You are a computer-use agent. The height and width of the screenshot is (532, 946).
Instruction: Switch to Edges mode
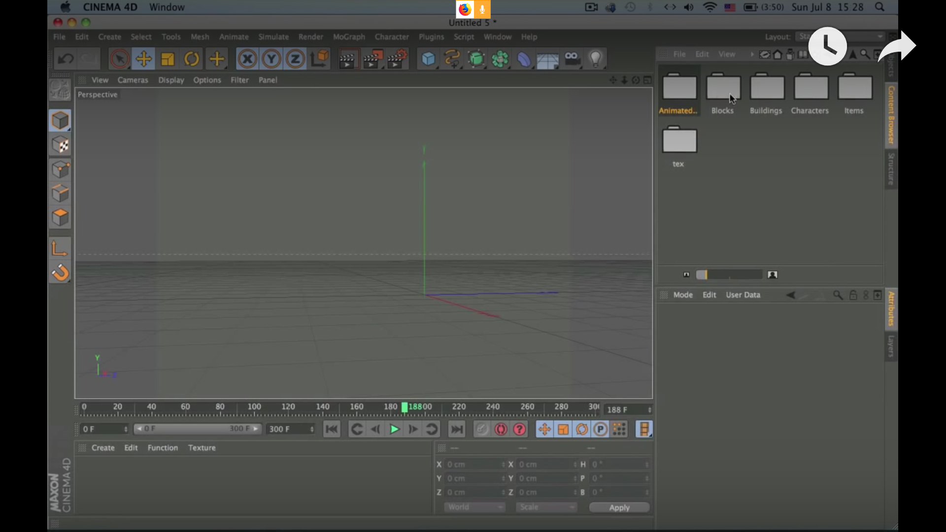[60, 194]
